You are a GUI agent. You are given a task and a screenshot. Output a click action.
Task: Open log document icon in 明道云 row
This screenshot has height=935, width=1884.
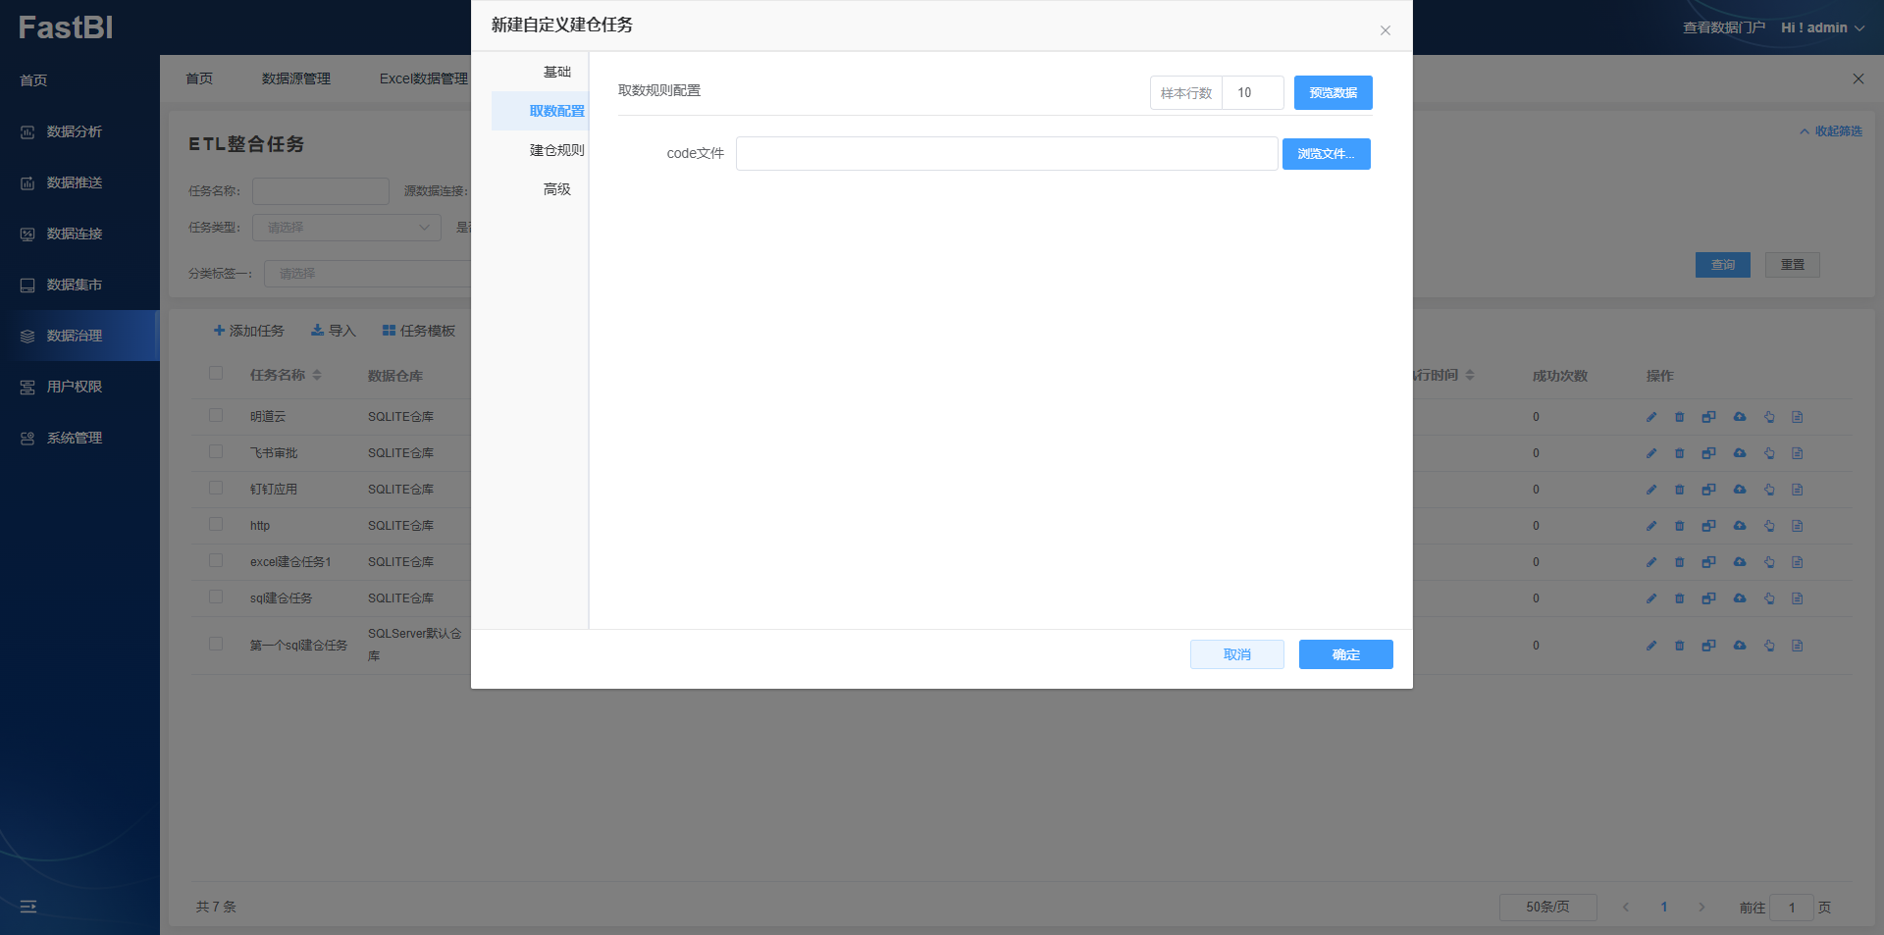[x=1798, y=417]
